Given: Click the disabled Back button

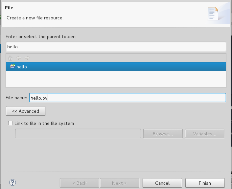Looking at the screenshot, I should coord(80,183).
